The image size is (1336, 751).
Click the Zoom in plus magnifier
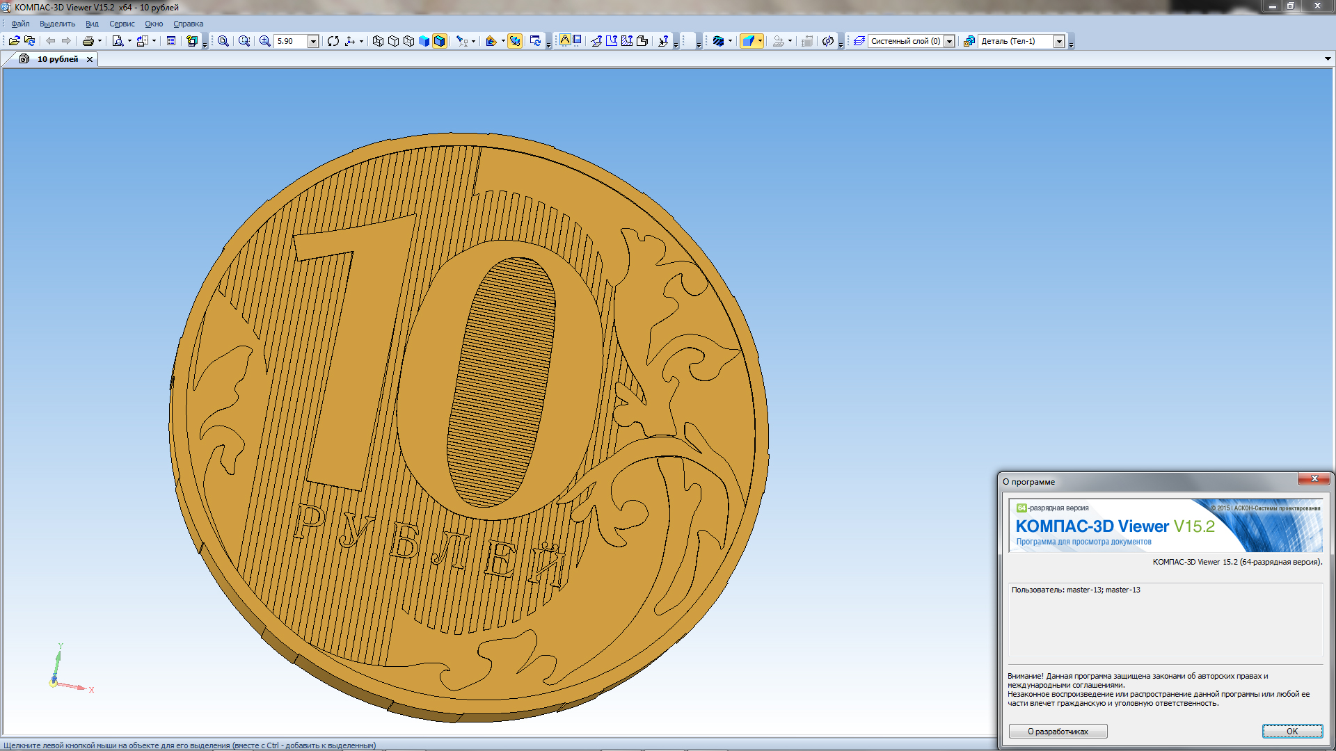click(x=264, y=41)
